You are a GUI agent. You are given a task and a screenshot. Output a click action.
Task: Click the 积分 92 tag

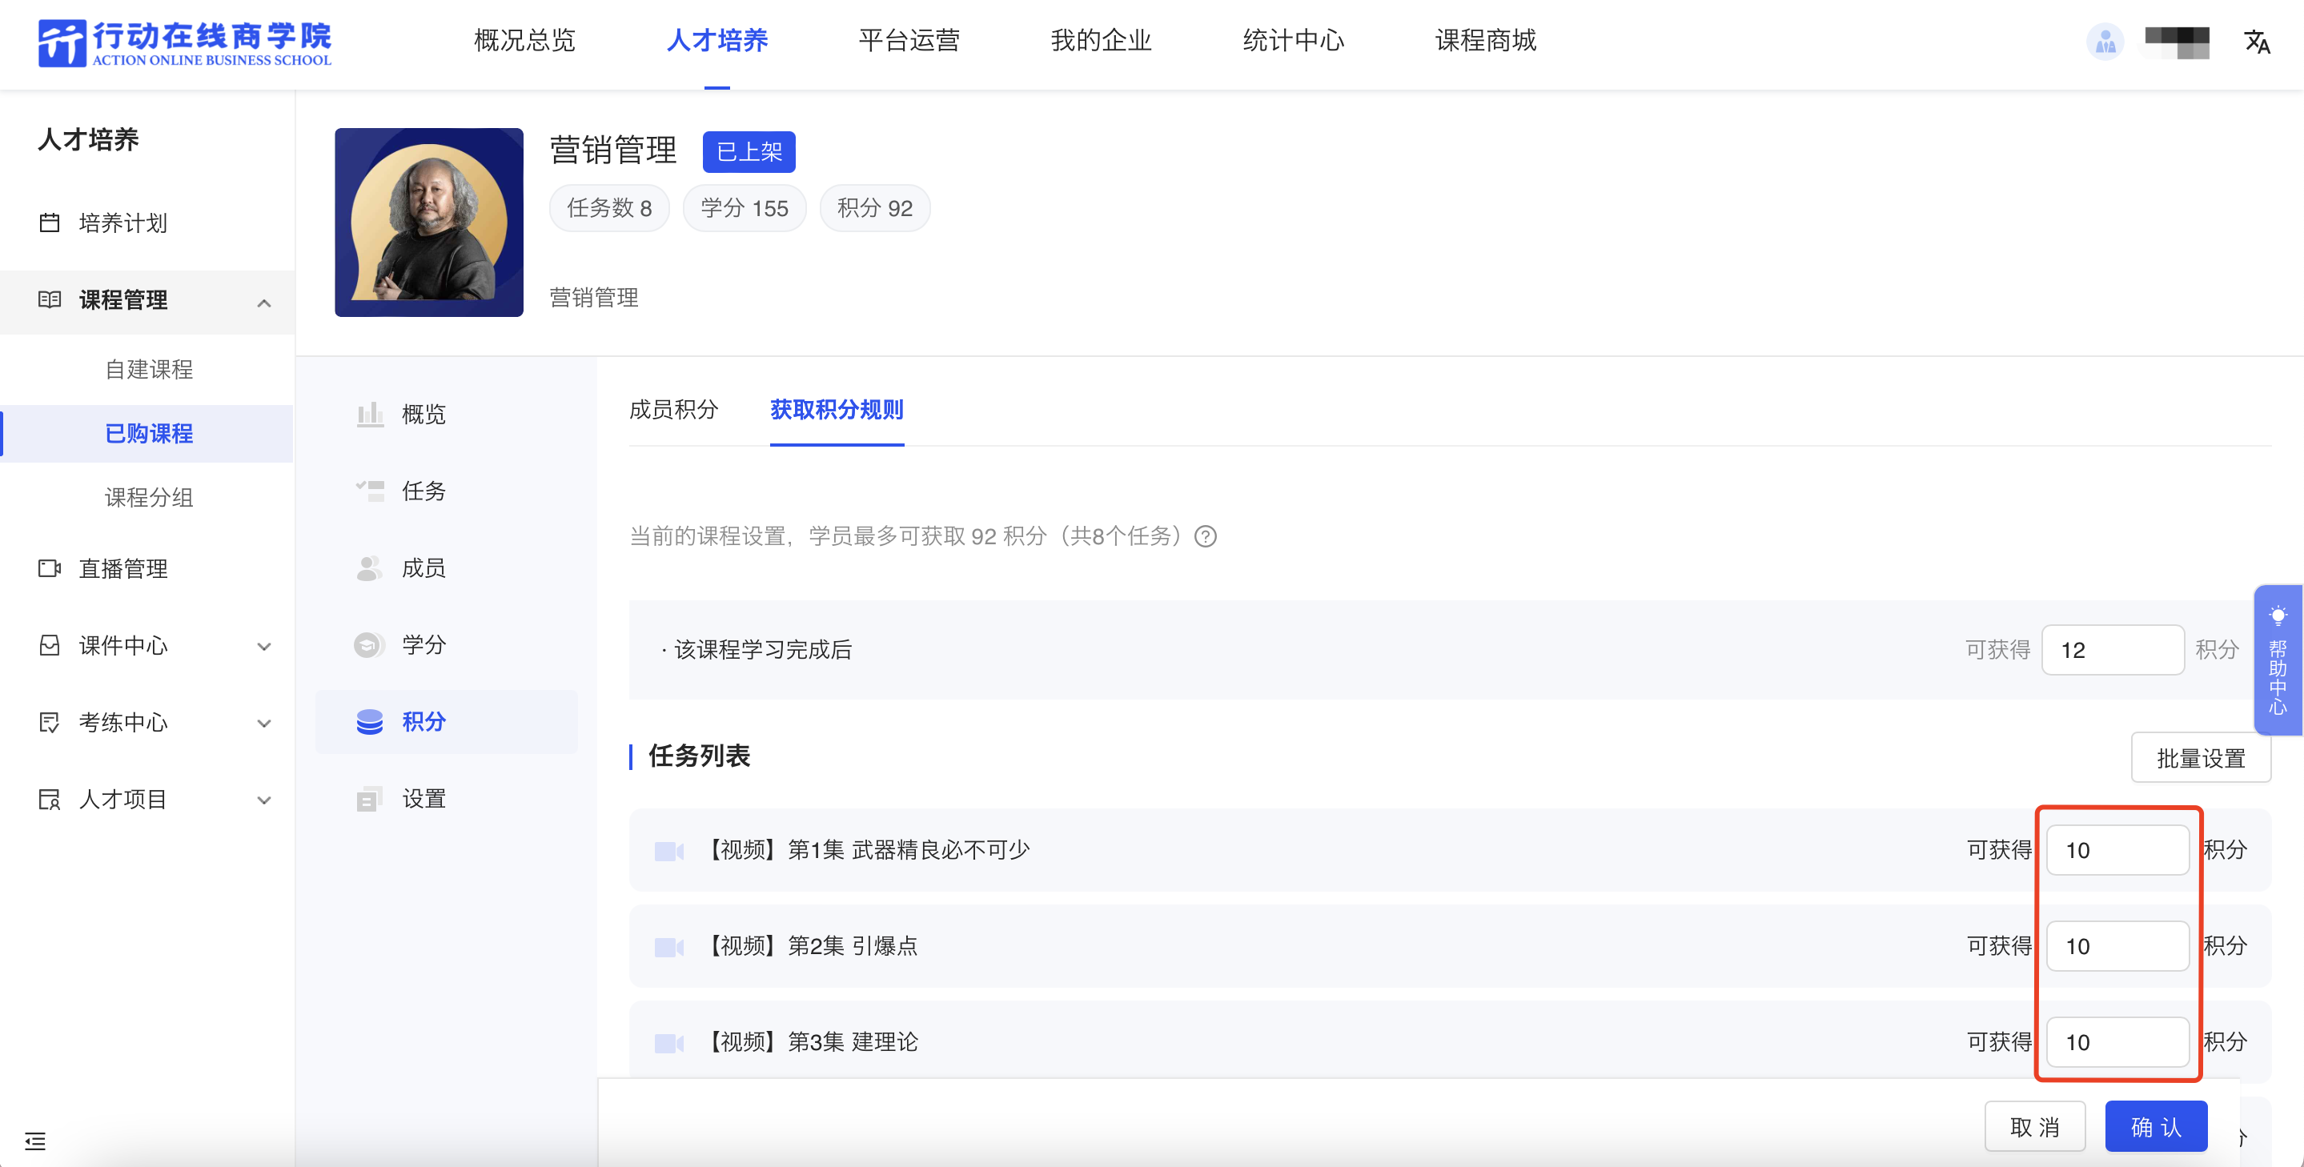tap(875, 208)
